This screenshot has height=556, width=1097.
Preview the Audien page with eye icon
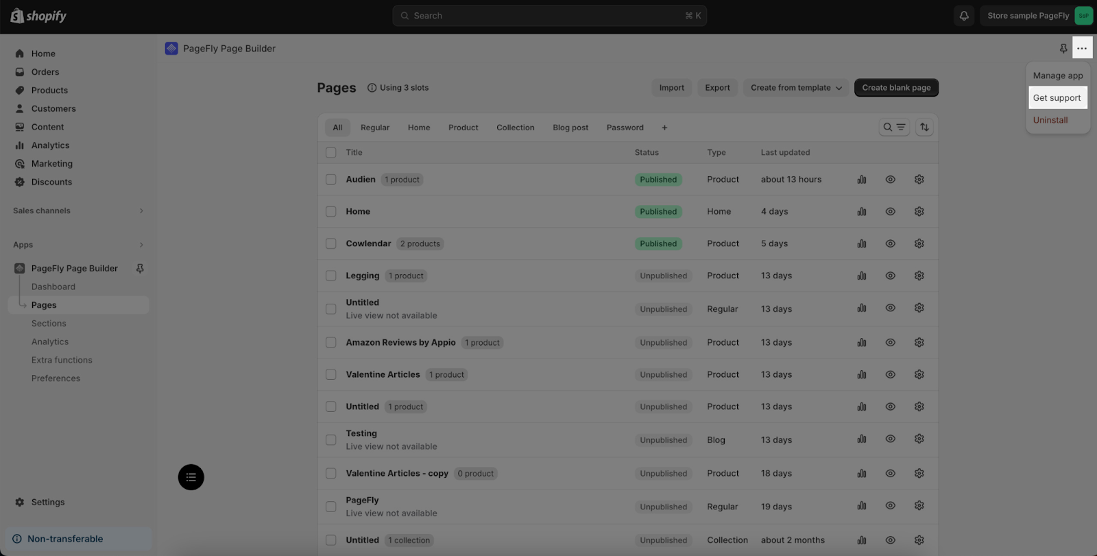891,180
